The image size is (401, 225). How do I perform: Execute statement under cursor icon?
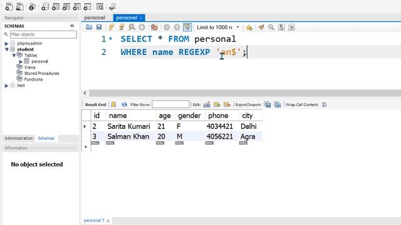pyautogui.click(x=122, y=27)
